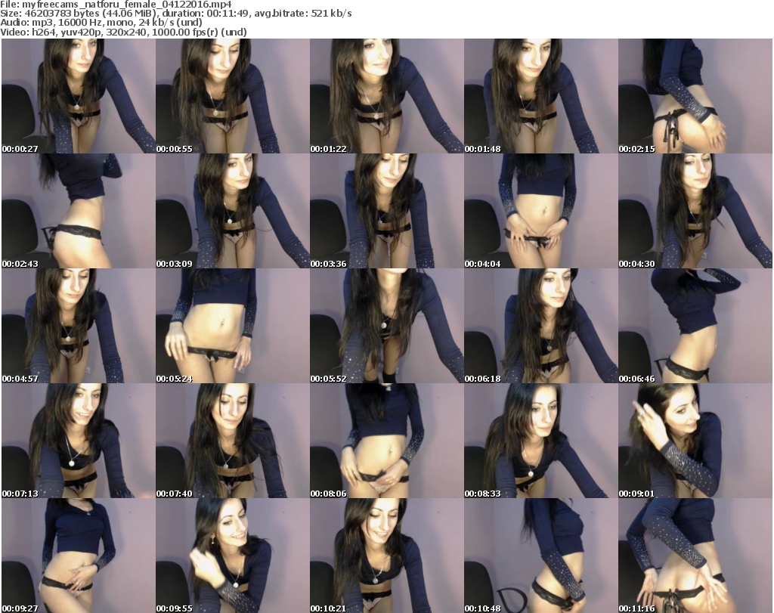Open the frame stamped 00:02:43
This screenshot has width=774, height=613.
(x=79, y=211)
